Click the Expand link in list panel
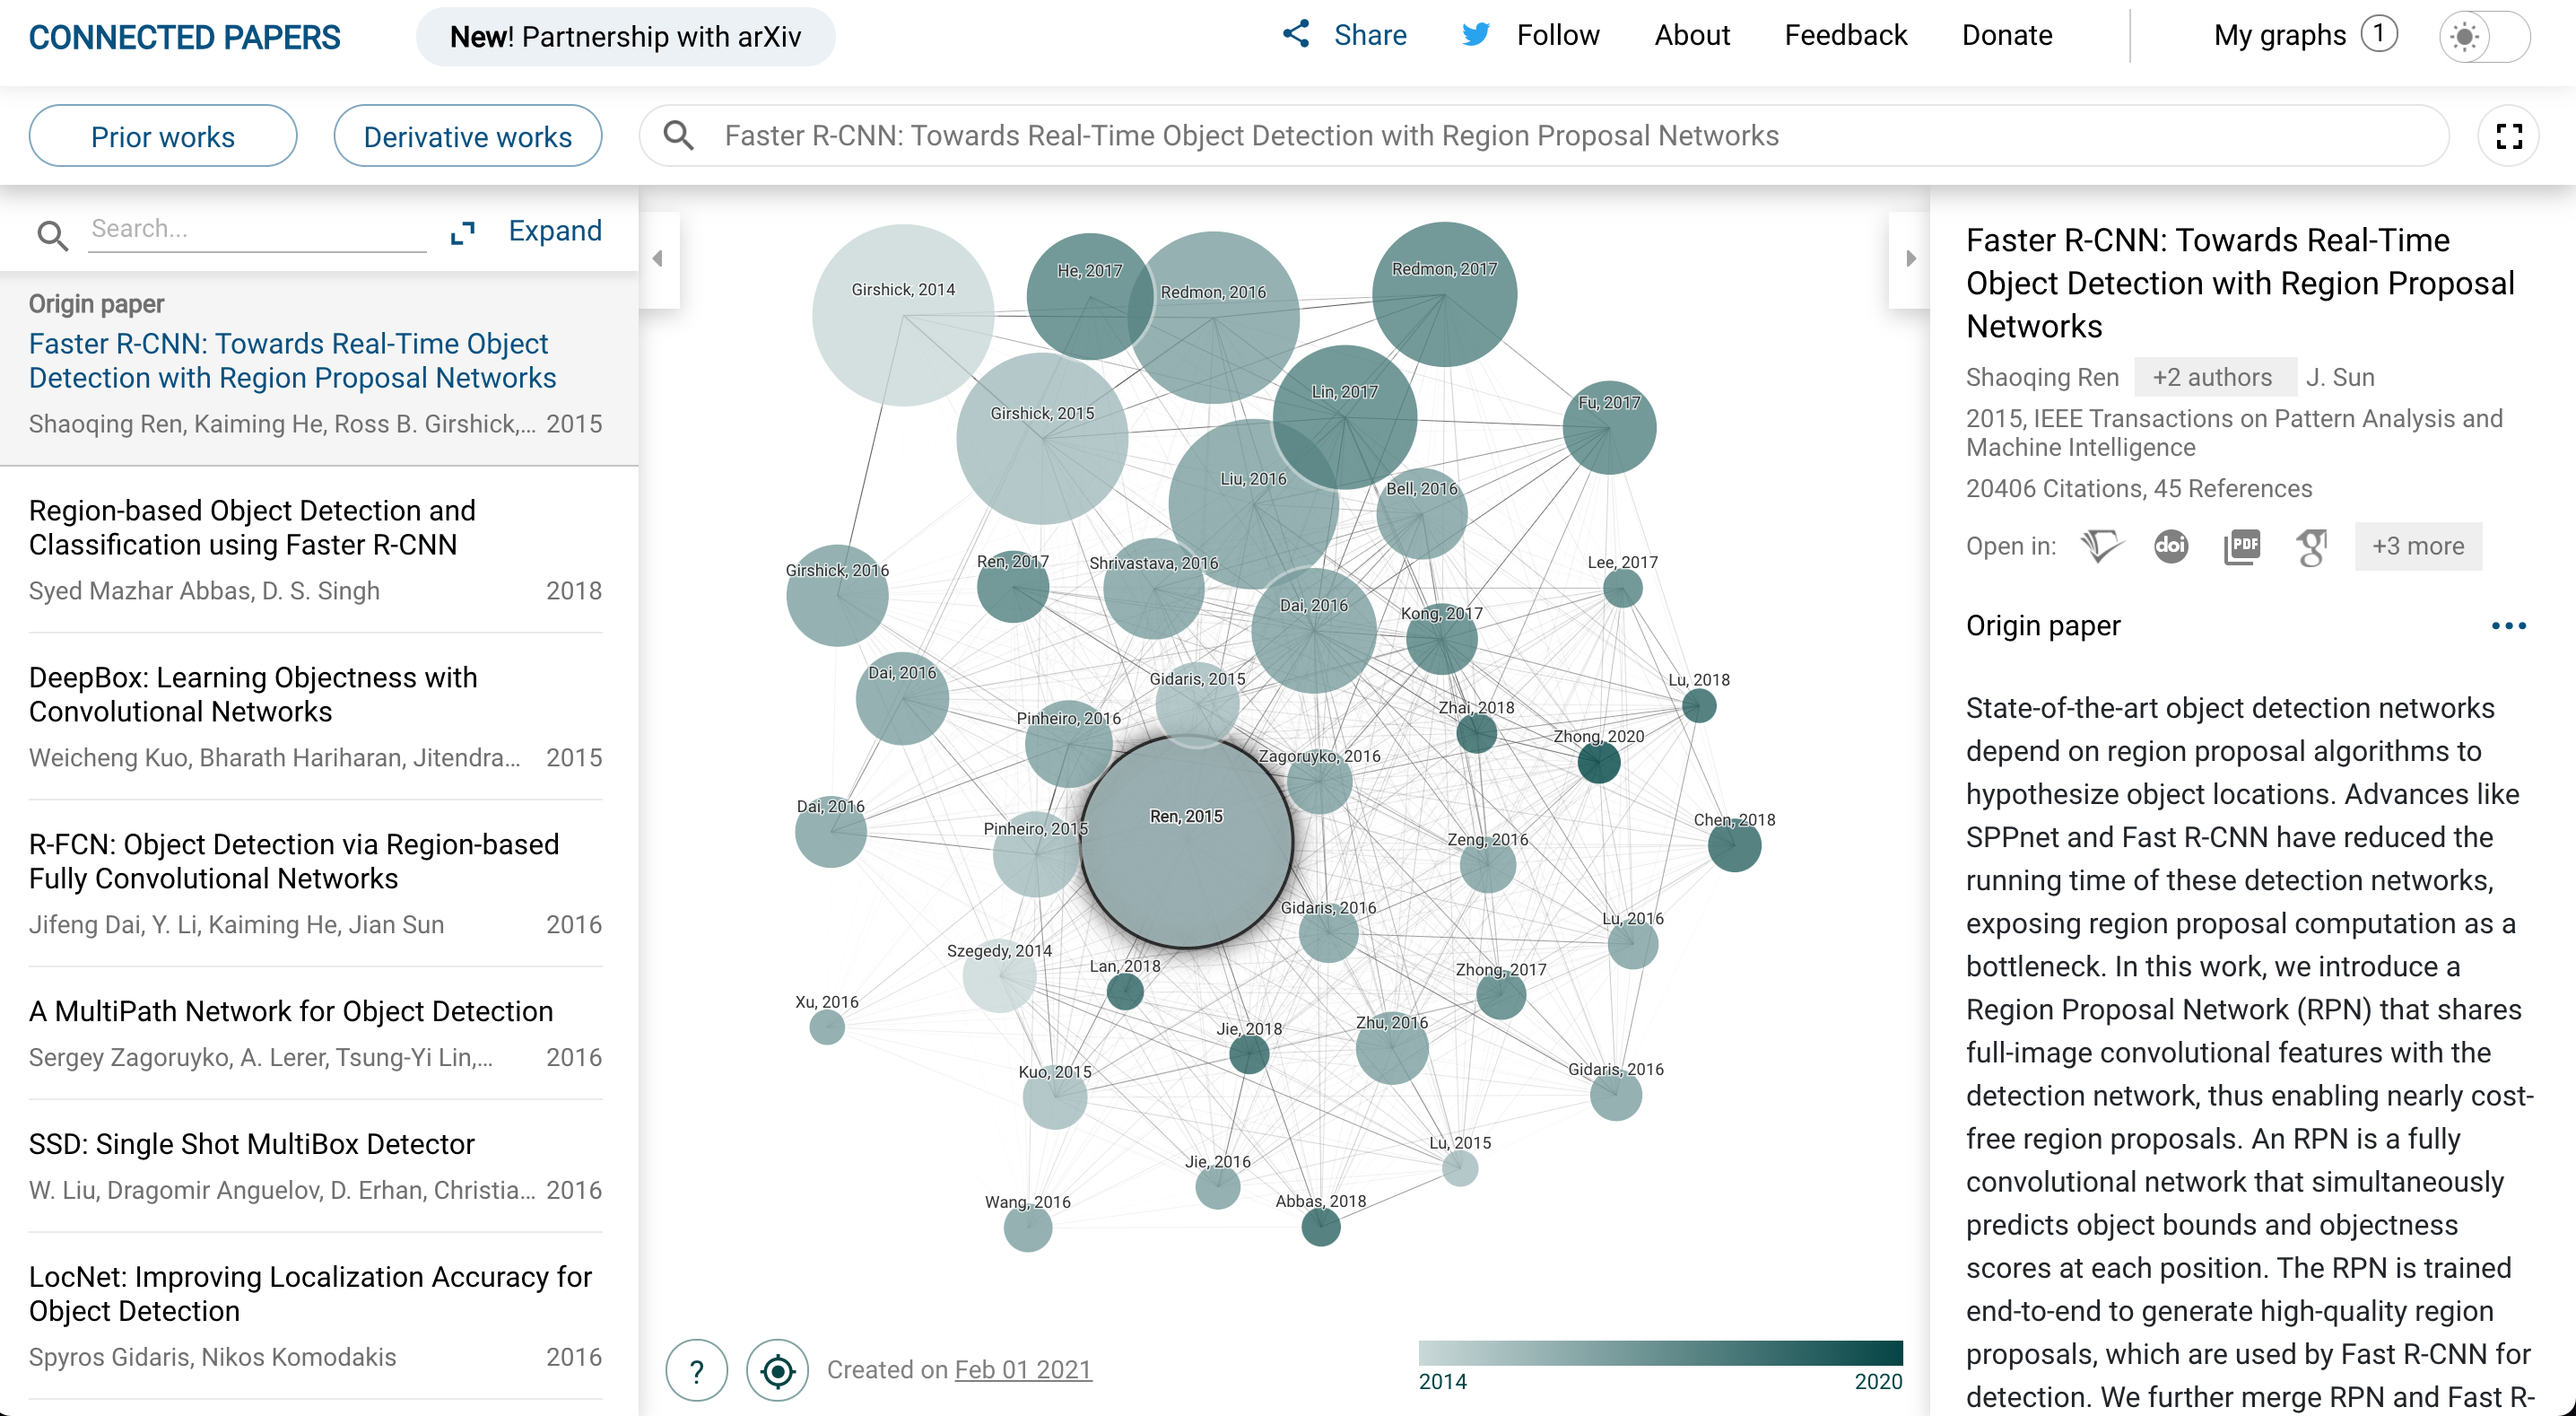The height and width of the screenshot is (1416, 2576). pyautogui.click(x=555, y=232)
